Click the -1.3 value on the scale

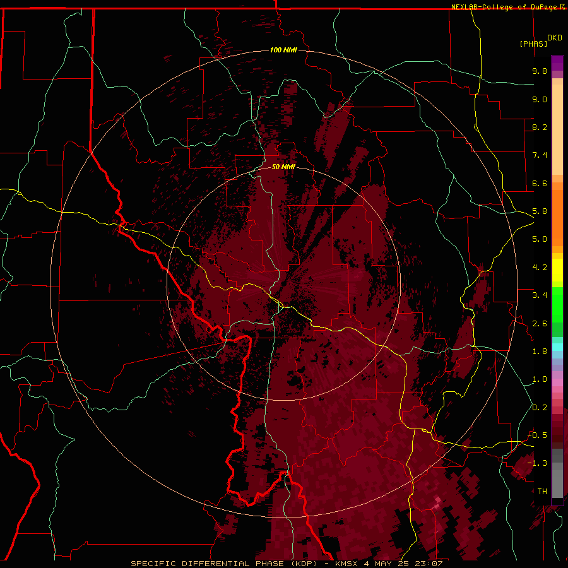pos(537,463)
